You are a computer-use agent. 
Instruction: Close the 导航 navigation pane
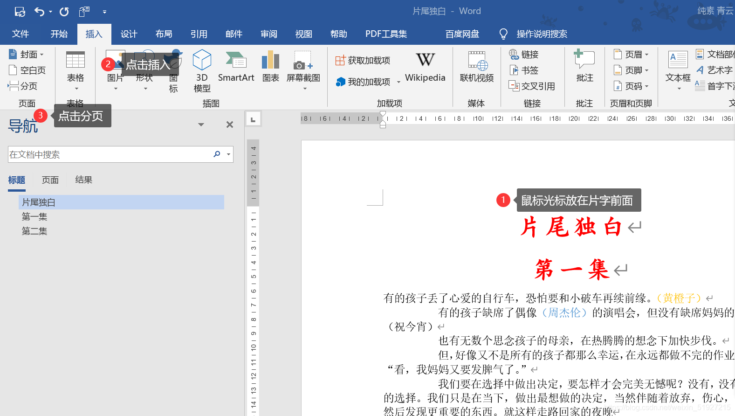(x=230, y=125)
